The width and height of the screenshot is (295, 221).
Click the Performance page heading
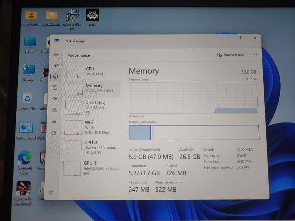coord(79,55)
